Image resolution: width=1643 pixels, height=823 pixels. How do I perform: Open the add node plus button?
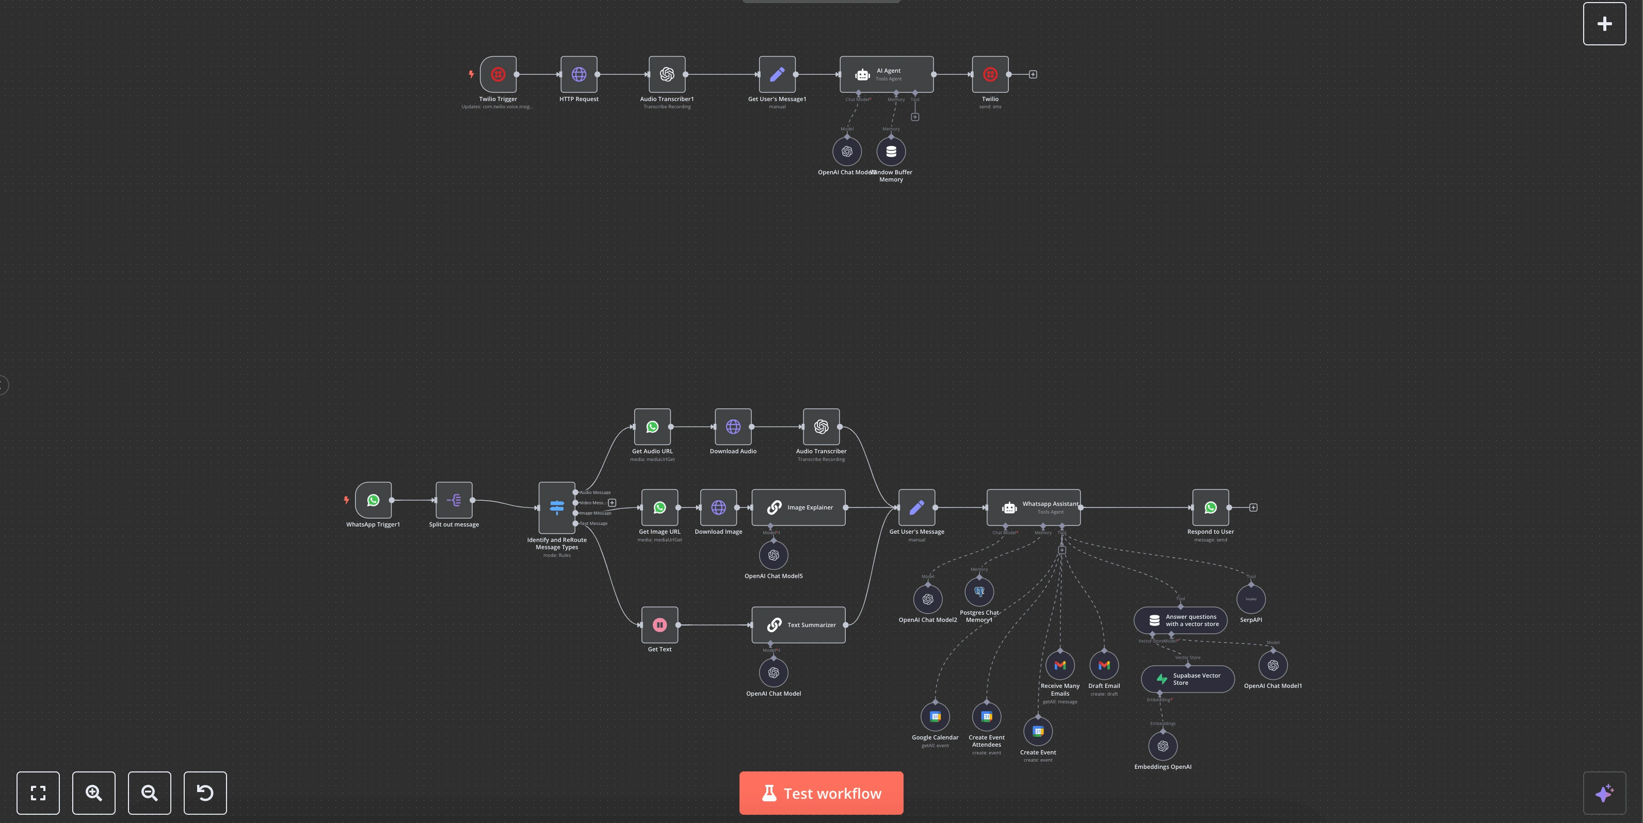1604,24
